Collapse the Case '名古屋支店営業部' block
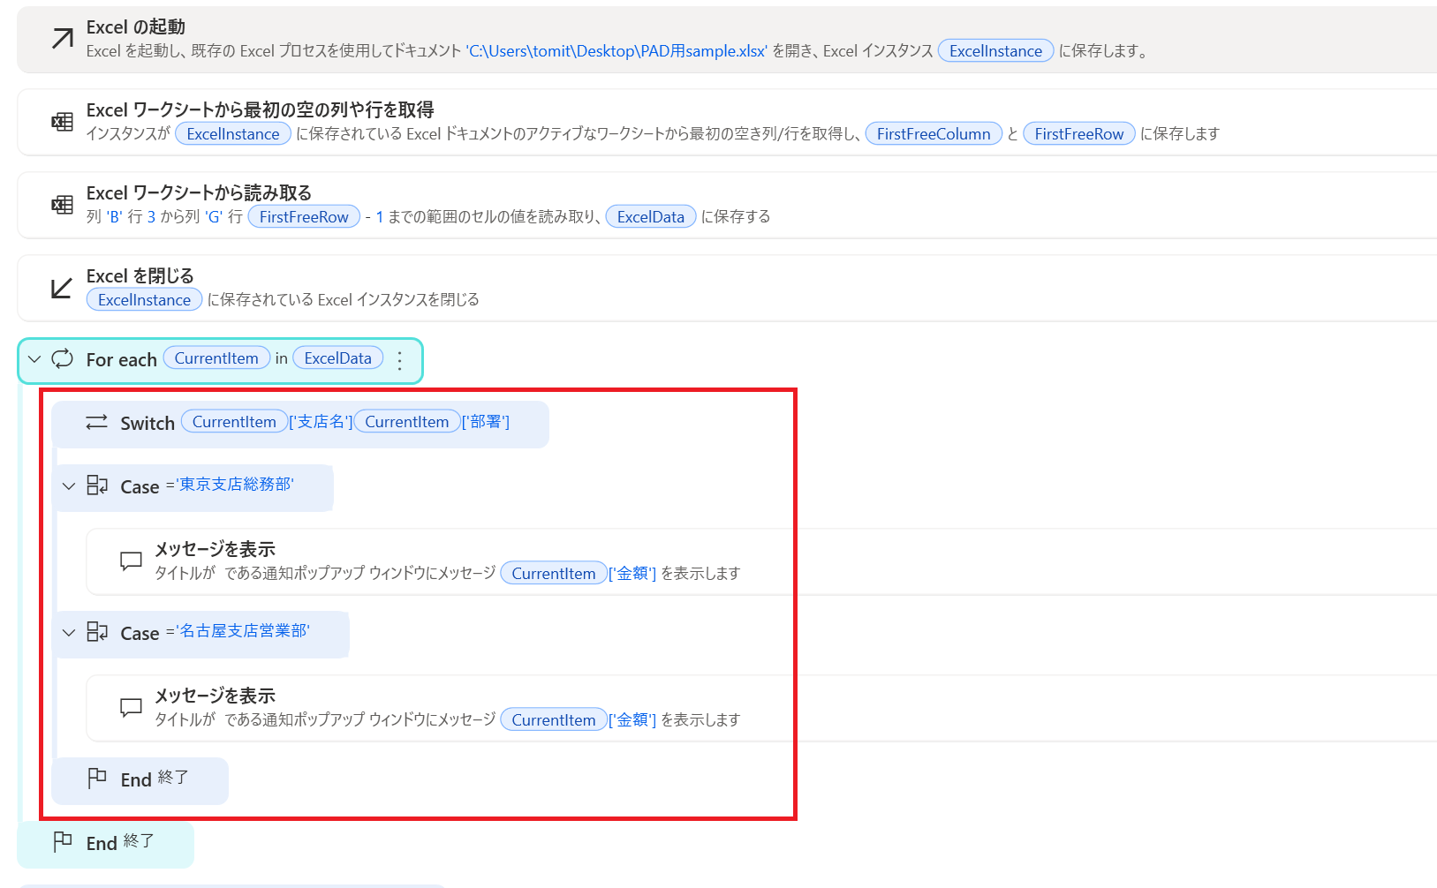This screenshot has width=1437, height=888. 69,633
